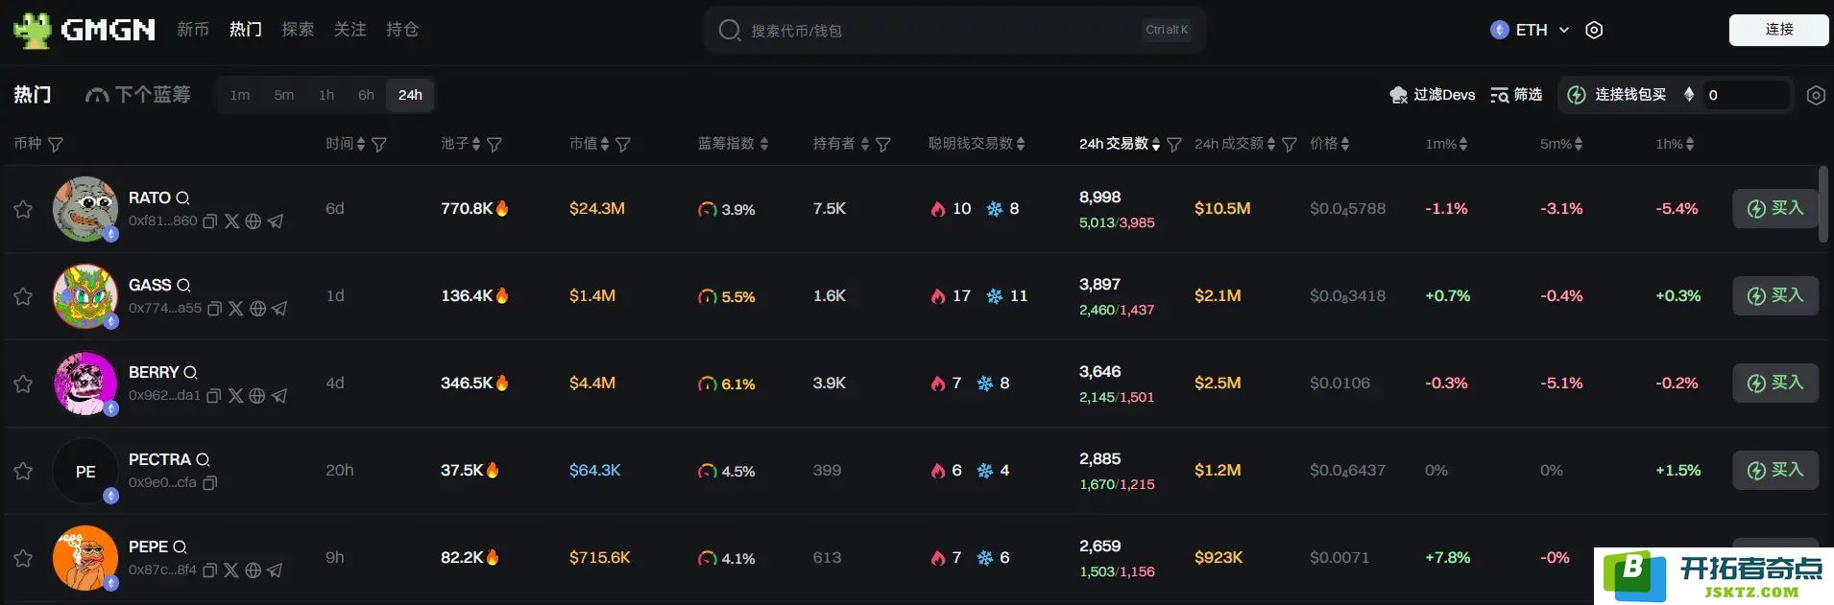Screen dimensions: 1834x605
Task: Open the 币种 filter funnel
Action: (56, 145)
